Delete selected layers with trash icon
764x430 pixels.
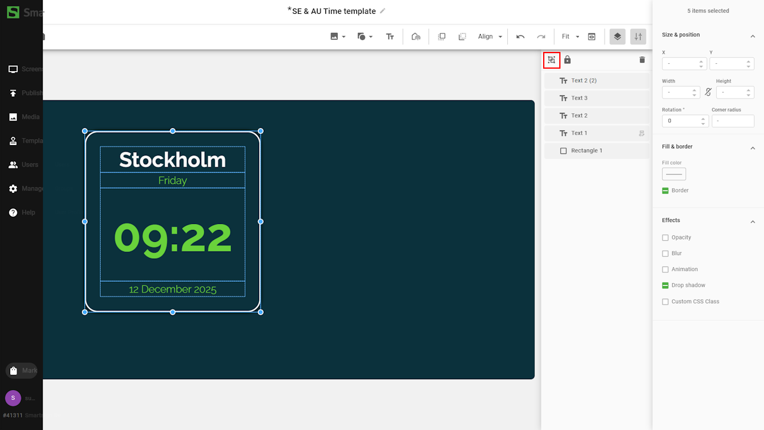click(x=642, y=60)
